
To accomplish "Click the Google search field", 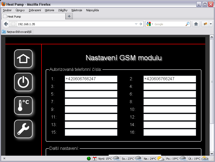I will click(169, 24).
